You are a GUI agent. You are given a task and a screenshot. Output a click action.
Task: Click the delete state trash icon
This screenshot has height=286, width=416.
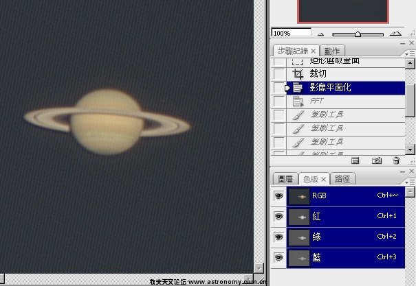(x=396, y=160)
